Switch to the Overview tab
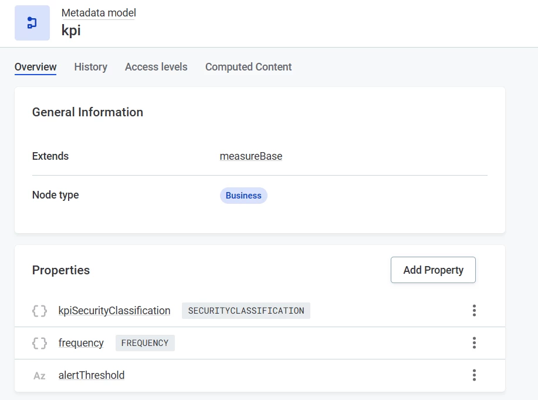Image resolution: width=538 pixels, height=400 pixels. (x=35, y=67)
